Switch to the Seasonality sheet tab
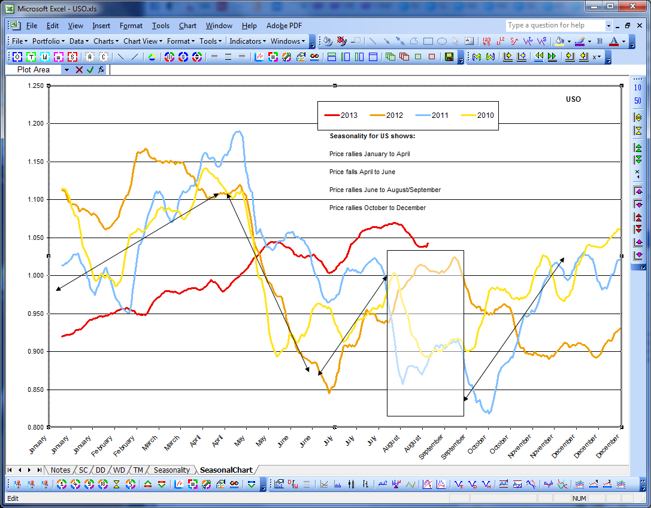Screen dimensions: 651x508 [171, 470]
